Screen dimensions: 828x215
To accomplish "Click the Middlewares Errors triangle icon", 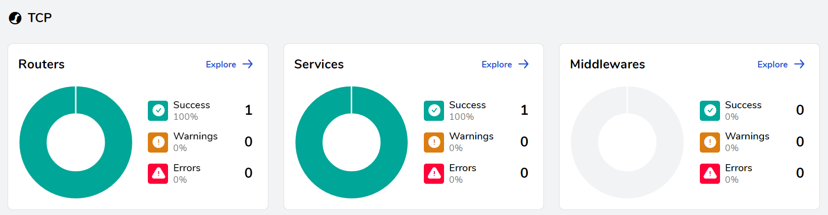I will click(x=710, y=174).
